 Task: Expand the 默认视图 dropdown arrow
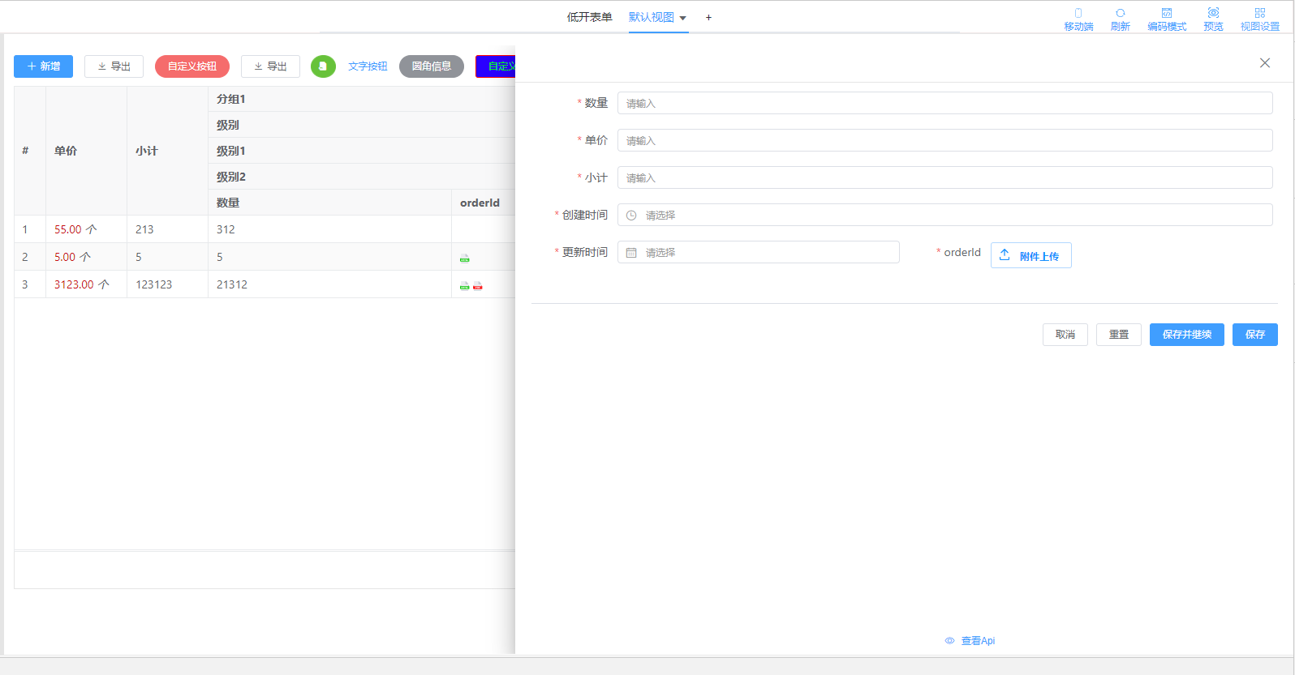click(x=683, y=18)
